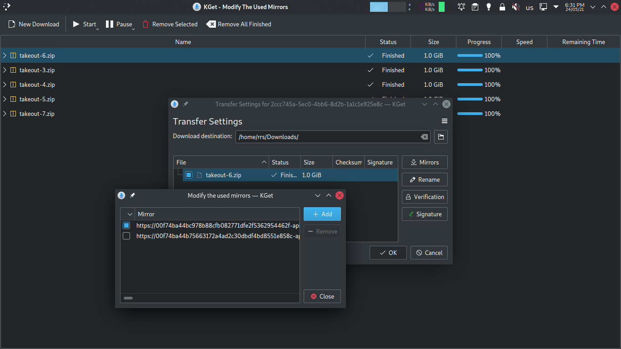Close the Modify the used mirrors dialog
621x349 pixels.
pyautogui.click(x=322, y=296)
